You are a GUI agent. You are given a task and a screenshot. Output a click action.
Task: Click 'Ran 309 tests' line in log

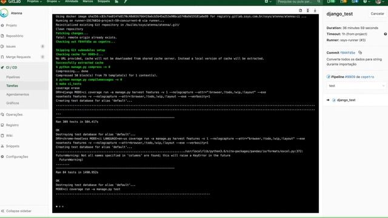point(77,122)
